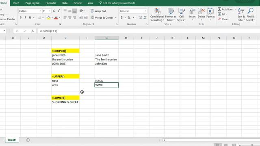Click the formula bar with =UPPER(E11)
This screenshot has height=146, width=260.
[x=148, y=31]
